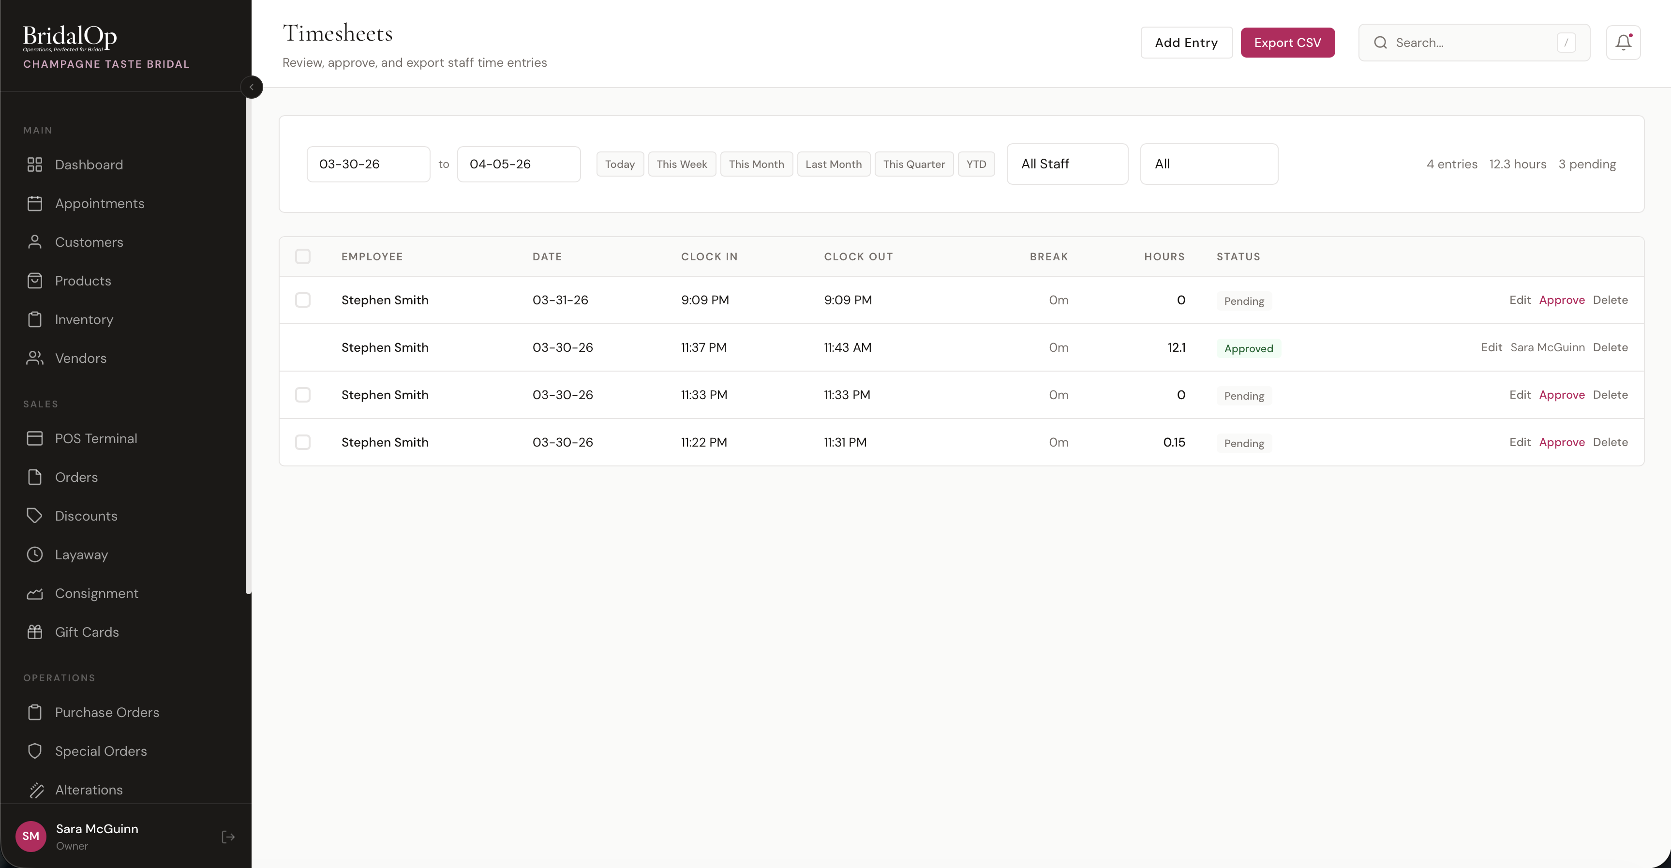The width and height of the screenshot is (1671, 868).
Task: Open Customers via the person icon
Action: point(35,242)
